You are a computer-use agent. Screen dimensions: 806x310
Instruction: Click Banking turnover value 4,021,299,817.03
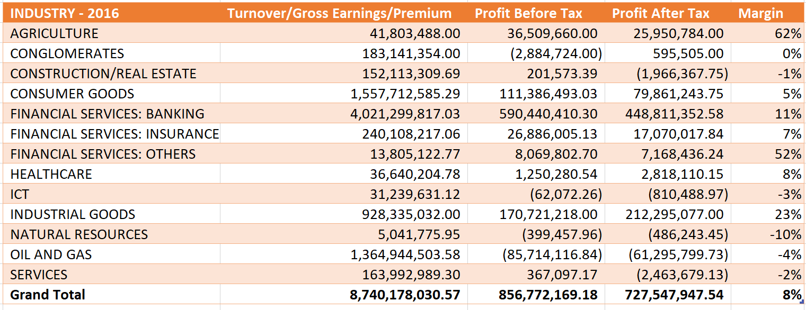coord(405,114)
